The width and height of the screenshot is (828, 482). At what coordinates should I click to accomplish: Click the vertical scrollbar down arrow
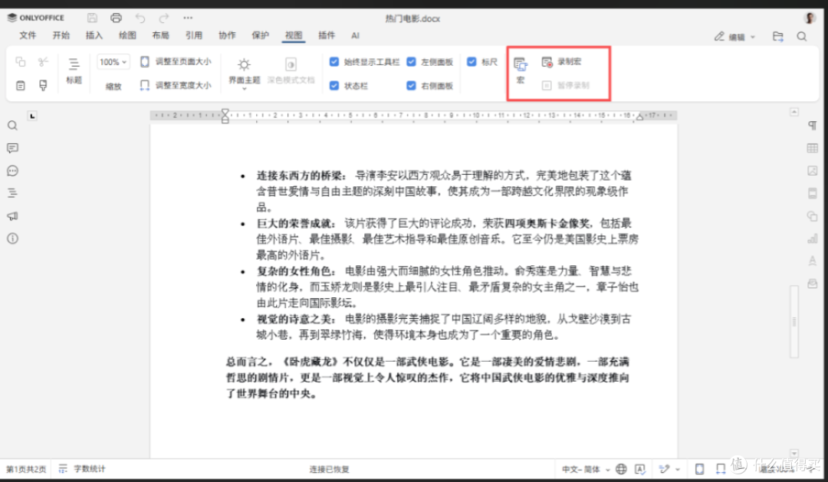[794, 453]
